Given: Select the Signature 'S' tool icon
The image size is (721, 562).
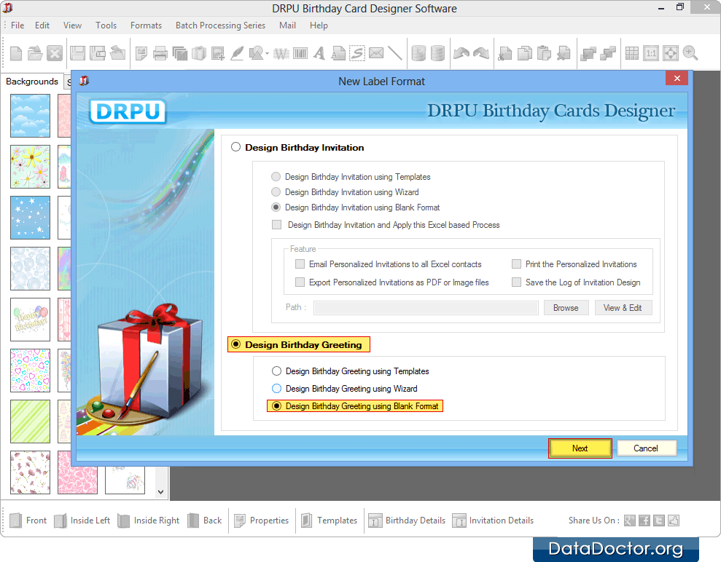Looking at the screenshot, I should (x=356, y=53).
